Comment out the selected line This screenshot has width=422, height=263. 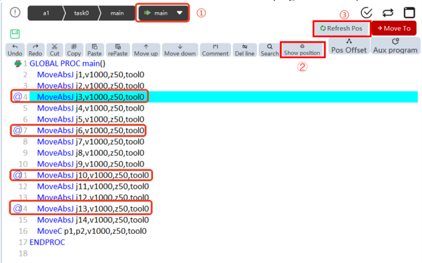215,50
